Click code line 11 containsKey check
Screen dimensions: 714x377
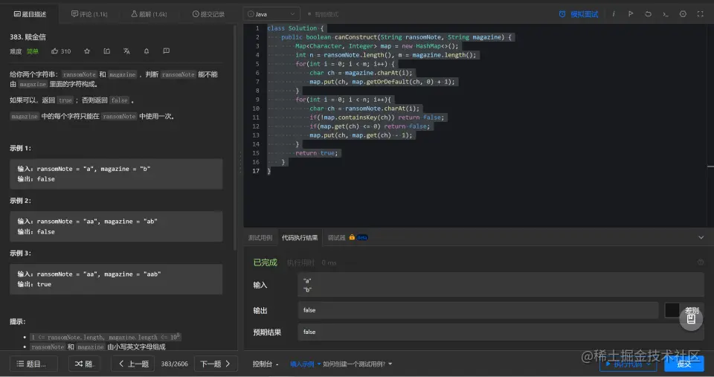point(377,117)
